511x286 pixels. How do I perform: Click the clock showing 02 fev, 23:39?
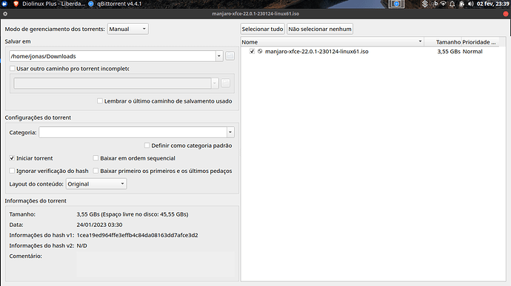[x=492, y=4]
